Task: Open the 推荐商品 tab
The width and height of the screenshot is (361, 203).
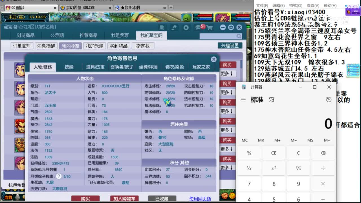Action: (x=88, y=35)
